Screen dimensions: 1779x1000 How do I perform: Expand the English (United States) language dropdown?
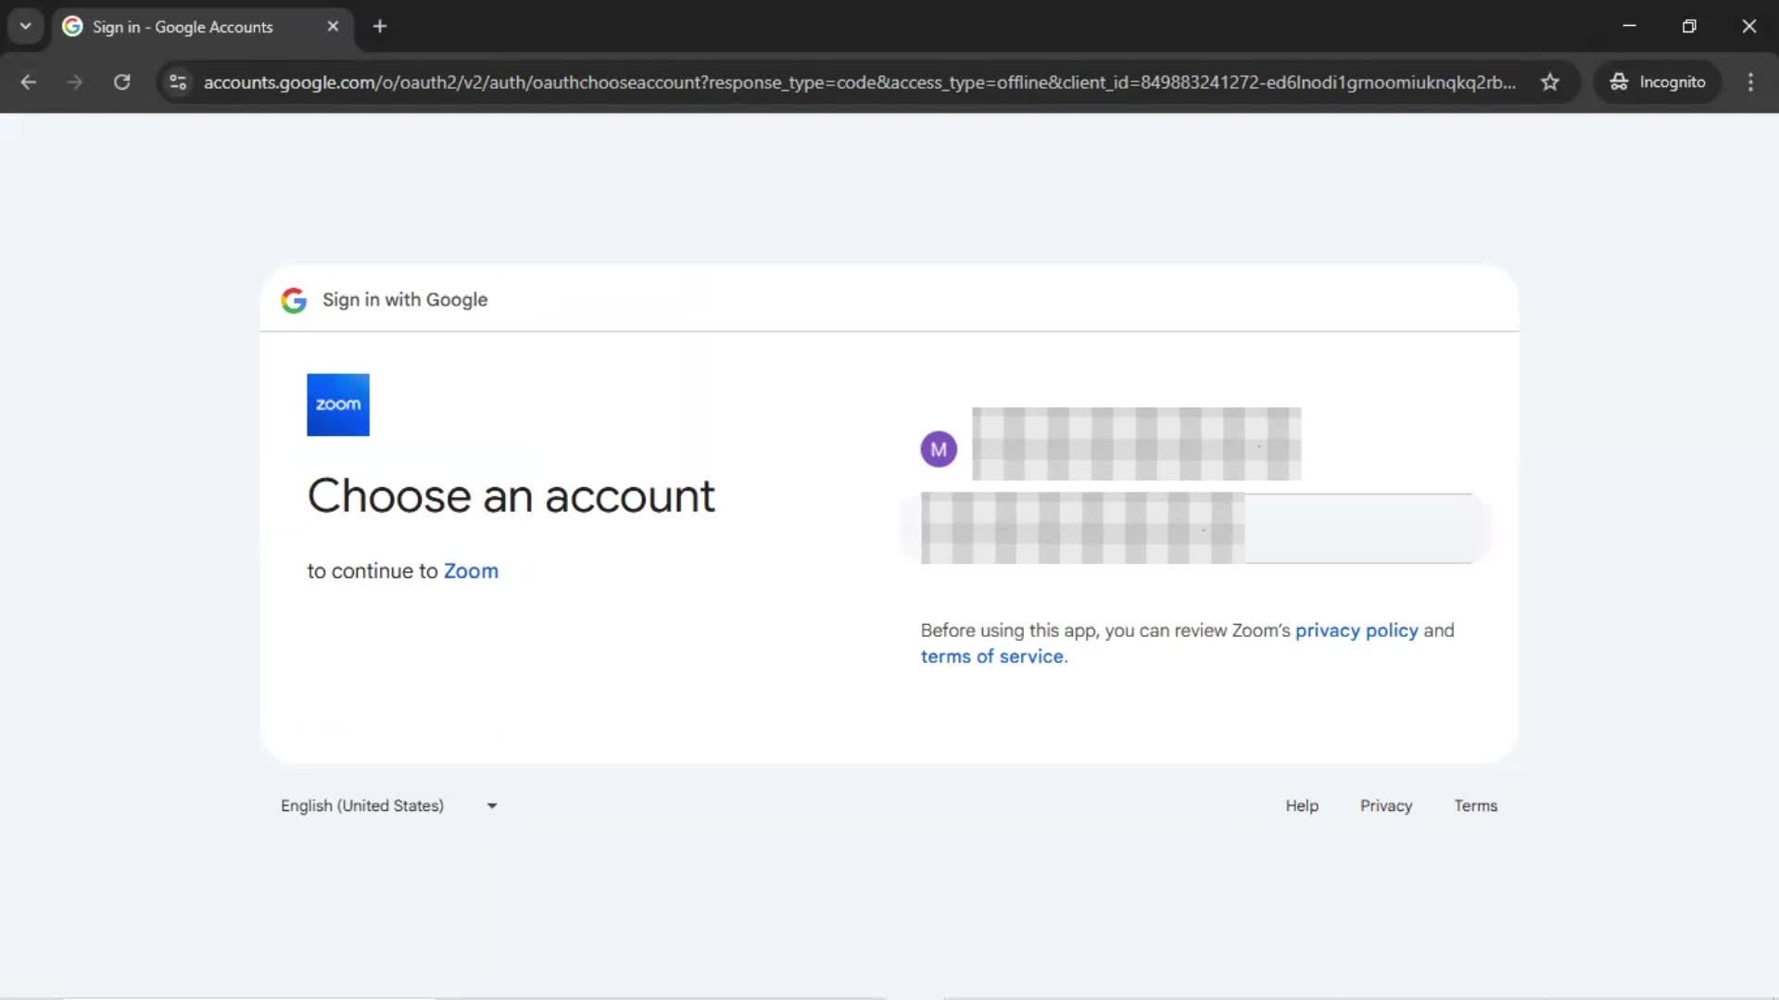(389, 806)
